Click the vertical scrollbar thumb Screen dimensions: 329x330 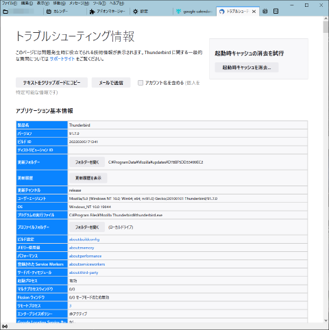(x=326, y=27)
